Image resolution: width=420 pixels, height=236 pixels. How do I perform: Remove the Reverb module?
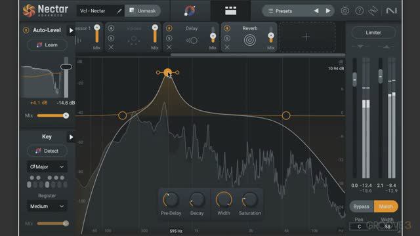pyautogui.click(x=227, y=47)
